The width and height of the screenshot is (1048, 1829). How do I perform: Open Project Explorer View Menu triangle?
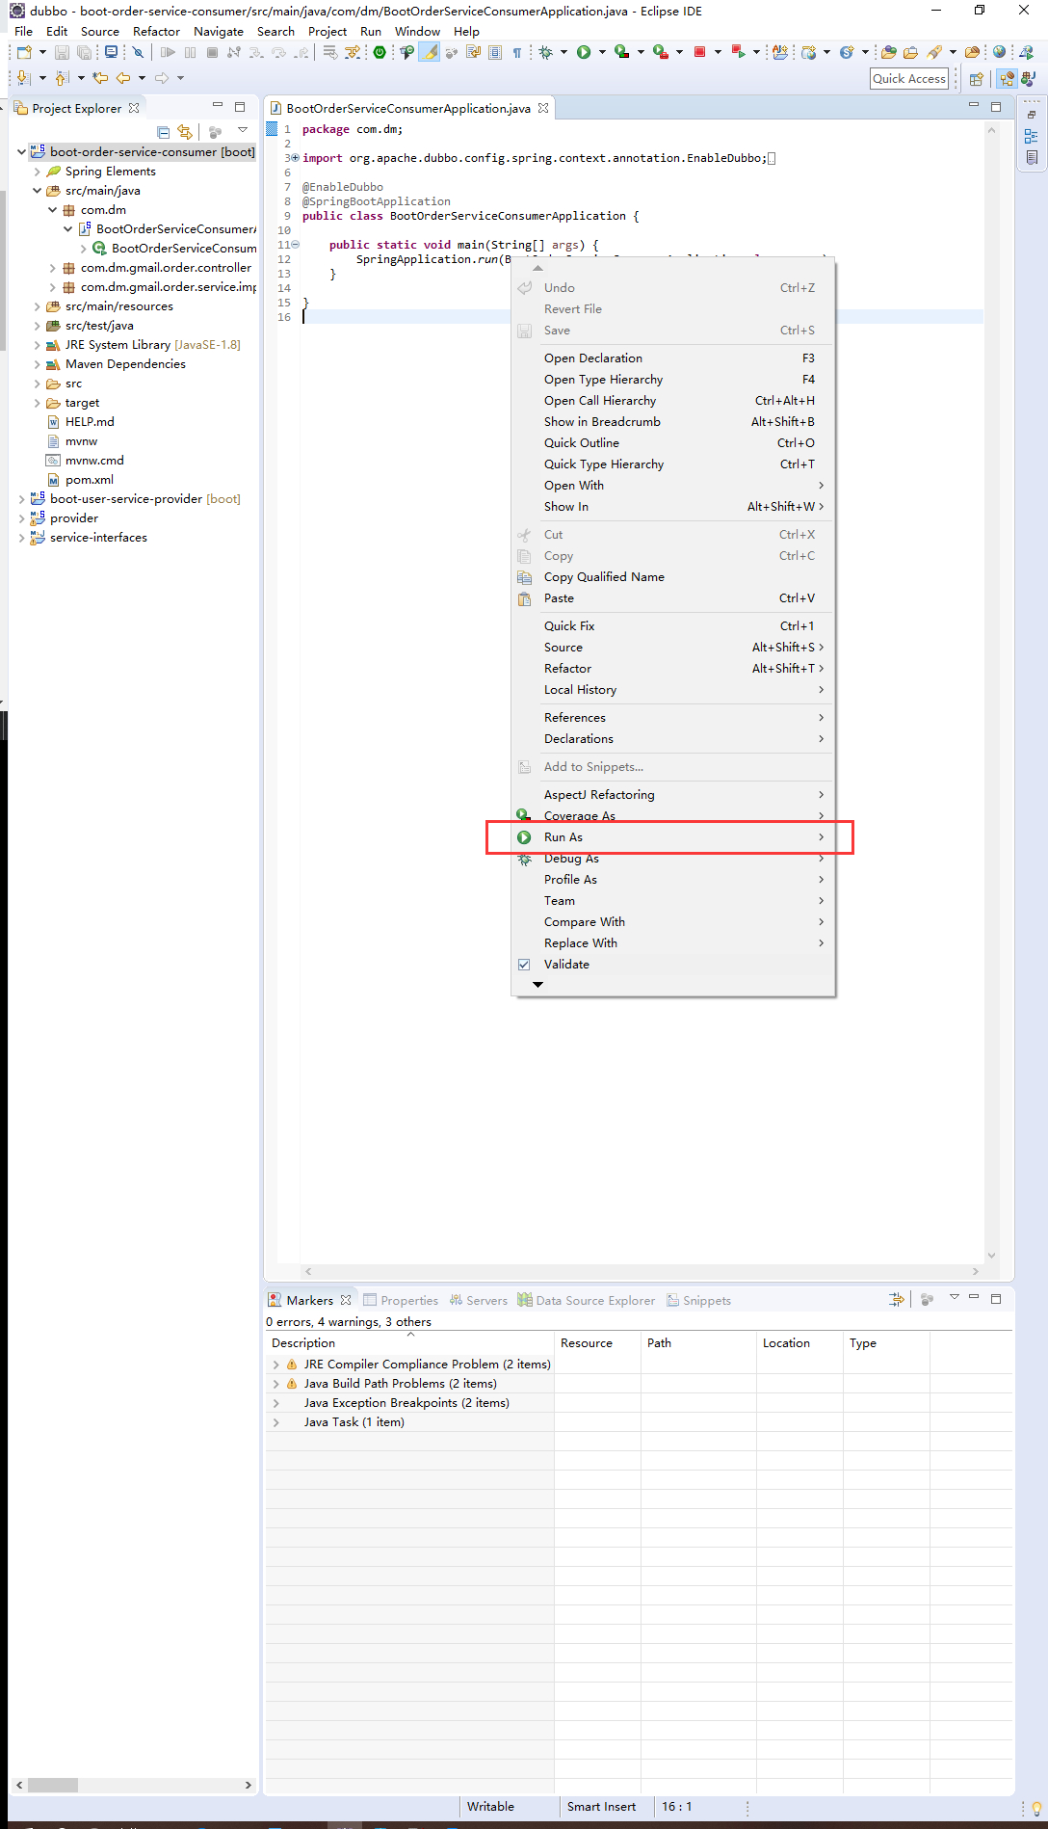tap(243, 130)
